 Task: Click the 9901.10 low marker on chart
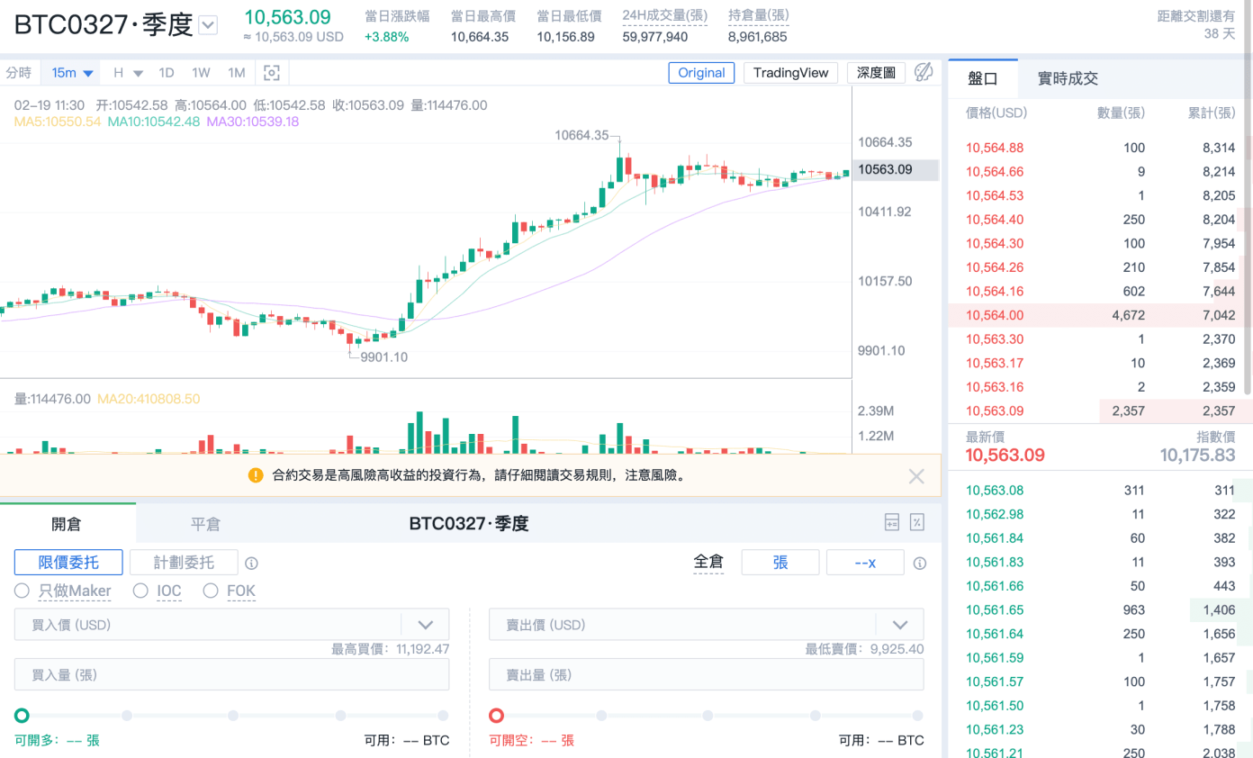(x=383, y=357)
